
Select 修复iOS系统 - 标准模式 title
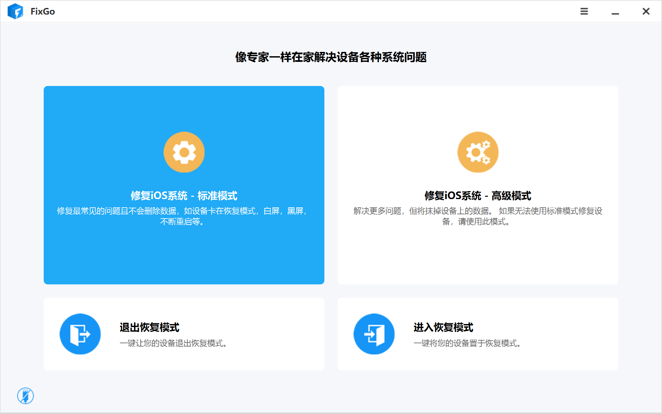(184, 196)
